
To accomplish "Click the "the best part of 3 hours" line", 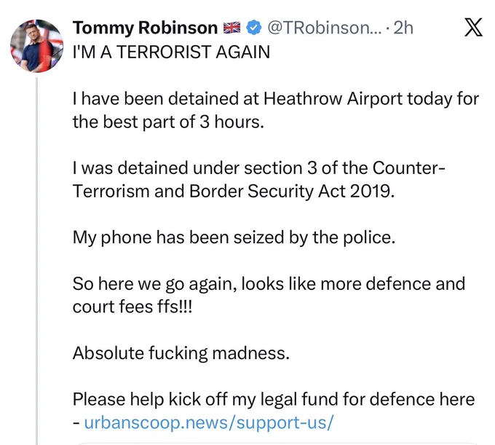I will (x=168, y=122).
